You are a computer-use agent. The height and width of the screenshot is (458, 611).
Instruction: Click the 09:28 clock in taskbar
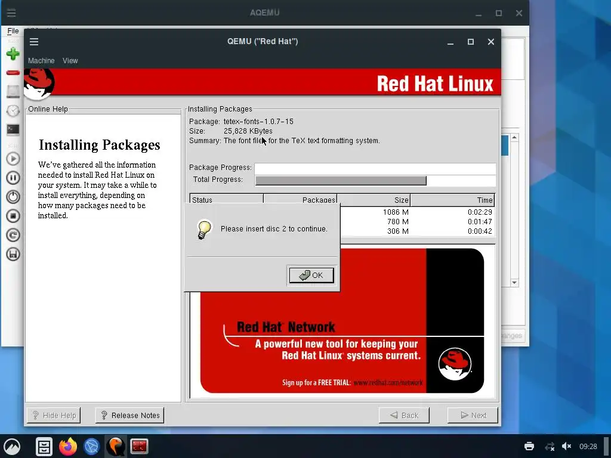pos(588,446)
